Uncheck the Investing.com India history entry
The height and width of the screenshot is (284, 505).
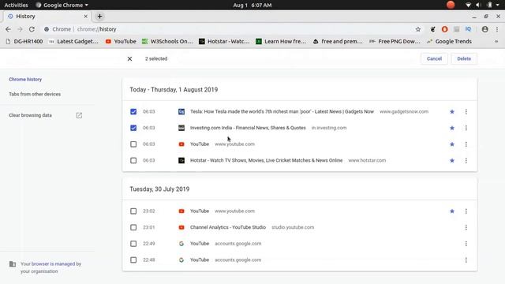coord(133,128)
